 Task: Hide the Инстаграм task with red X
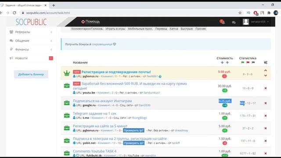point(266,103)
